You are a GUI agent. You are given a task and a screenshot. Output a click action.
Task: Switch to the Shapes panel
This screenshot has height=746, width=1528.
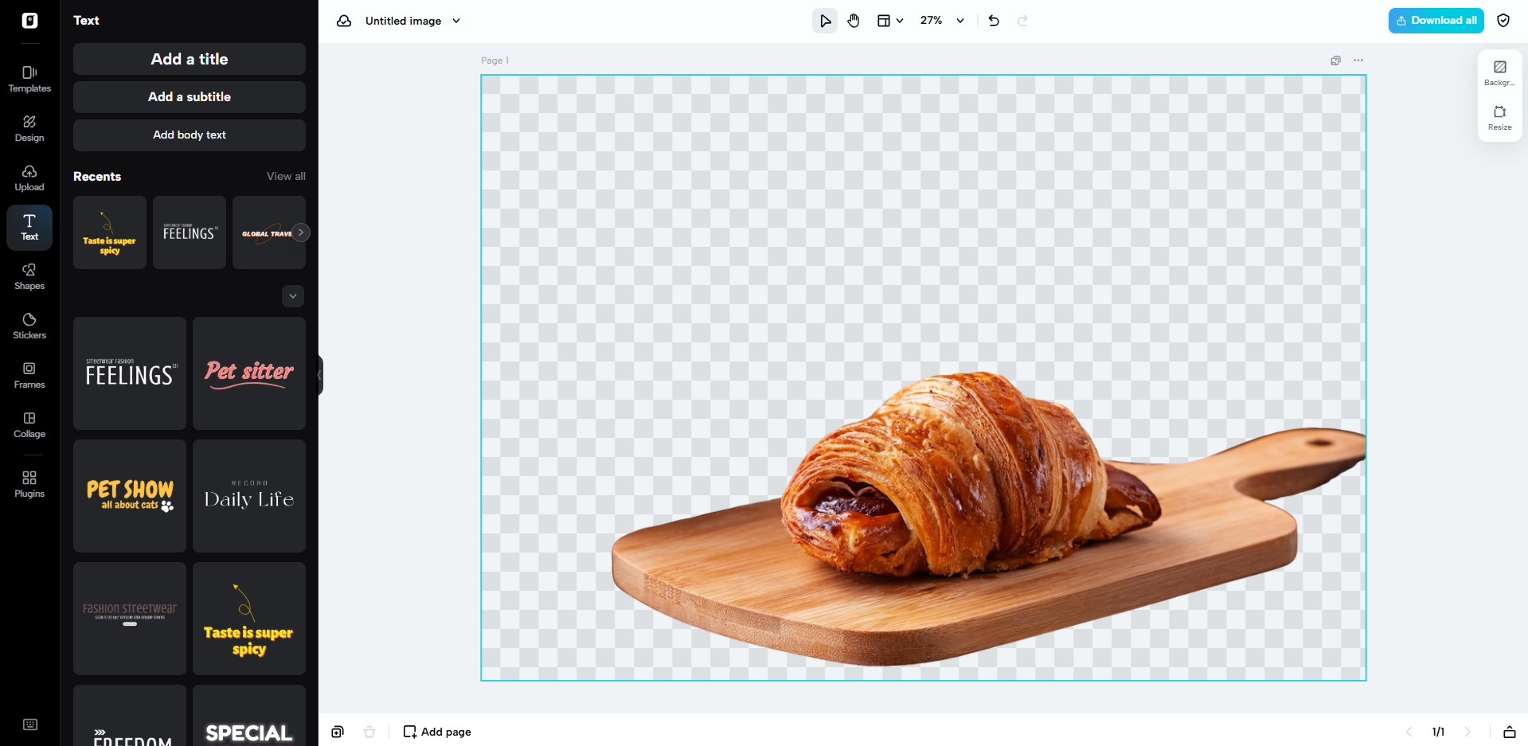click(x=29, y=276)
